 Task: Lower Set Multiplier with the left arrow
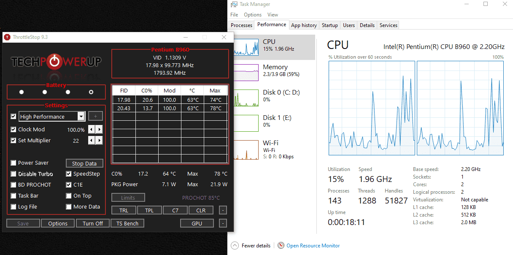pyautogui.click(x=92, y=141)
